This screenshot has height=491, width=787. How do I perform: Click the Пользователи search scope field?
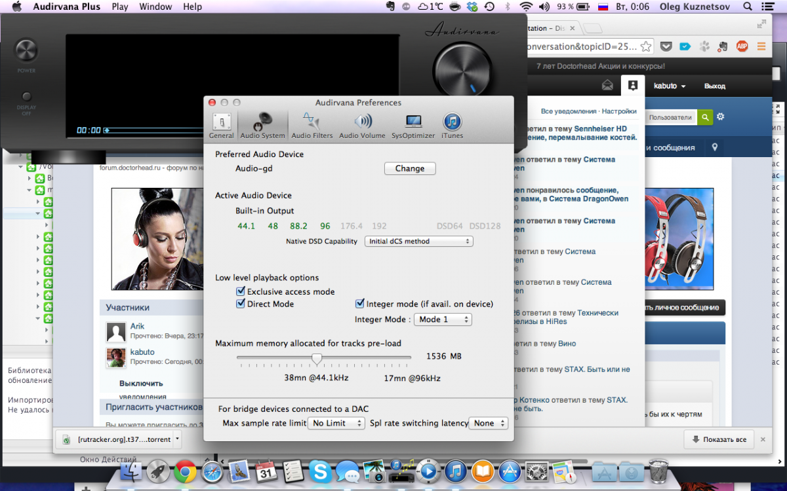click(670, 117)
